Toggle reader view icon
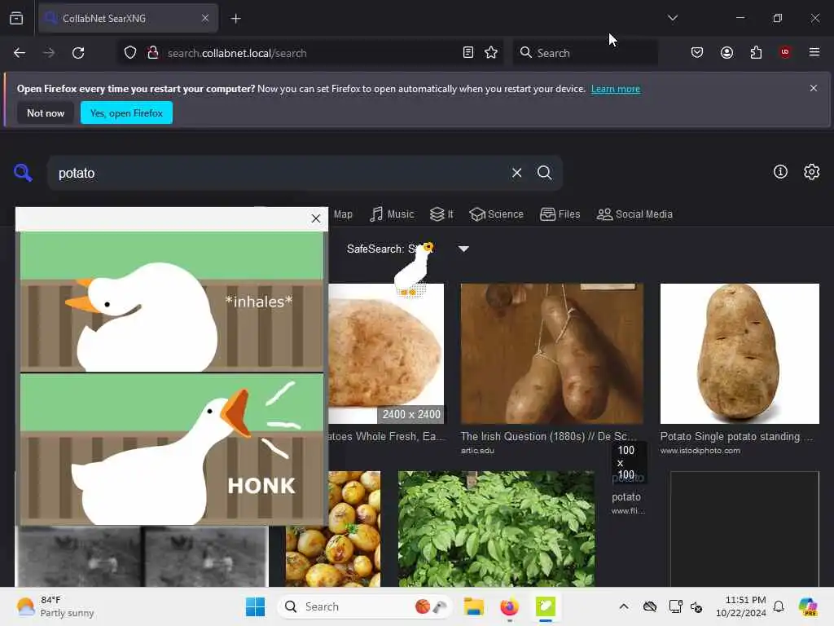The width and height of the screenshot is (834, 626). pos(468,53)
